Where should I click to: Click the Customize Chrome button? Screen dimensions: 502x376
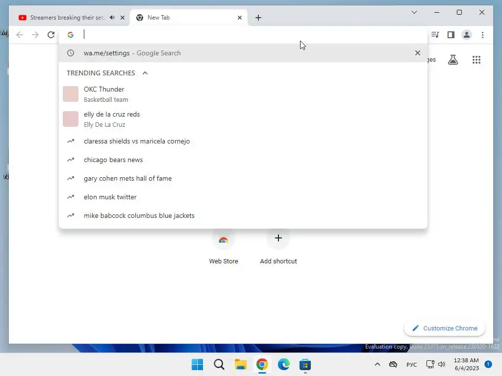coord(445,329)
